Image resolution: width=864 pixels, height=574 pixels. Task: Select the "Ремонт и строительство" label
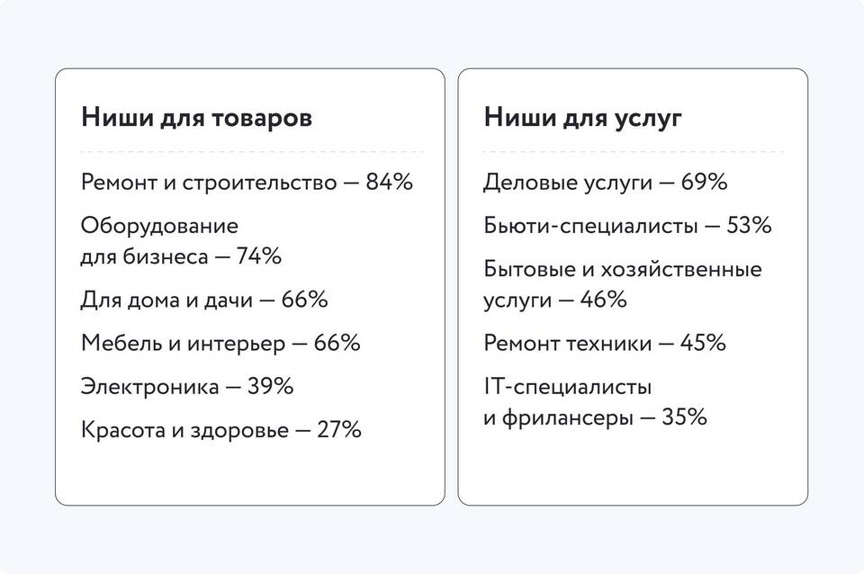tap(208, 182)
